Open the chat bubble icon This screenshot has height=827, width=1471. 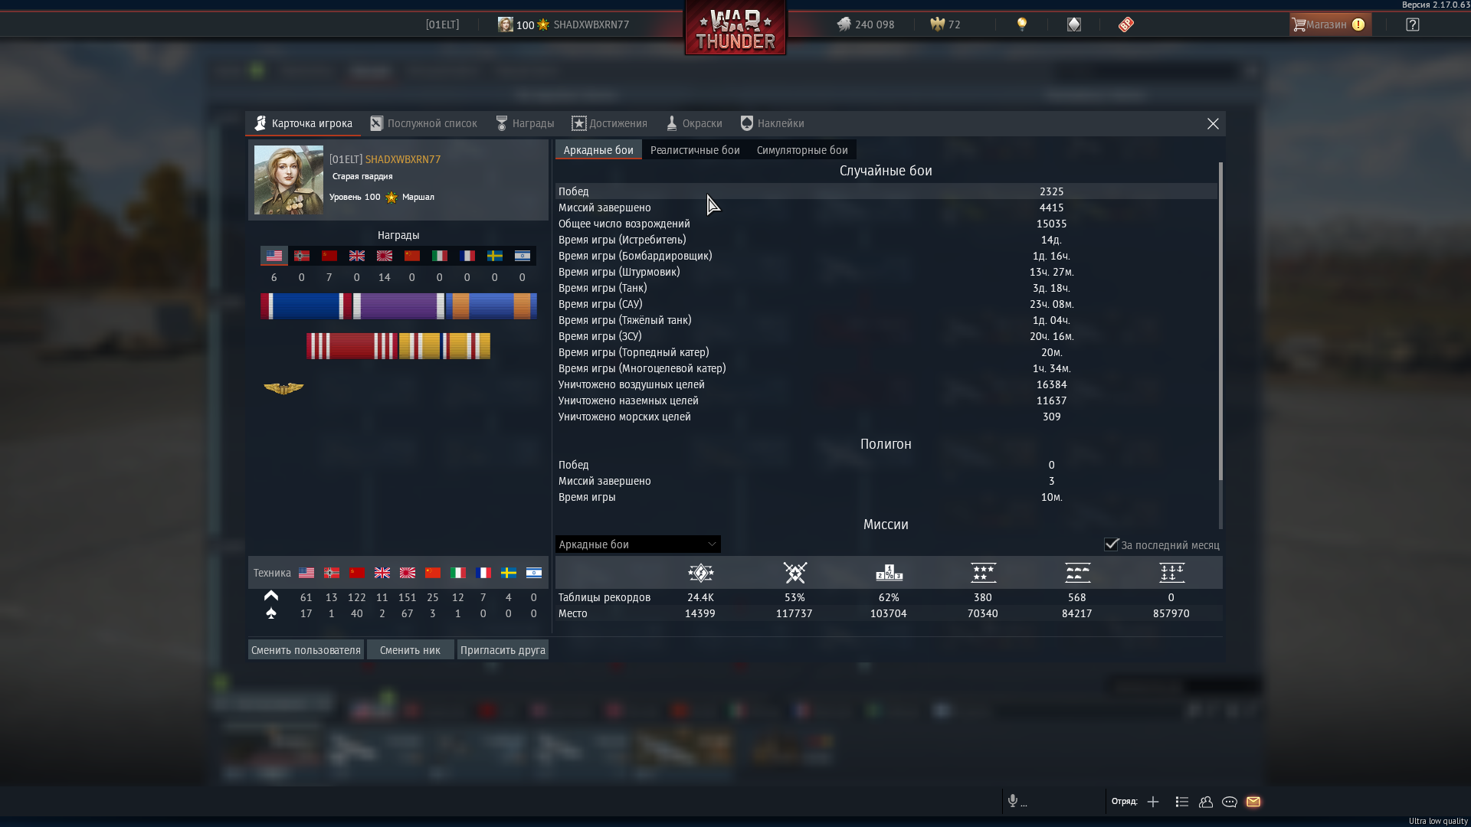coord(1230,802)
